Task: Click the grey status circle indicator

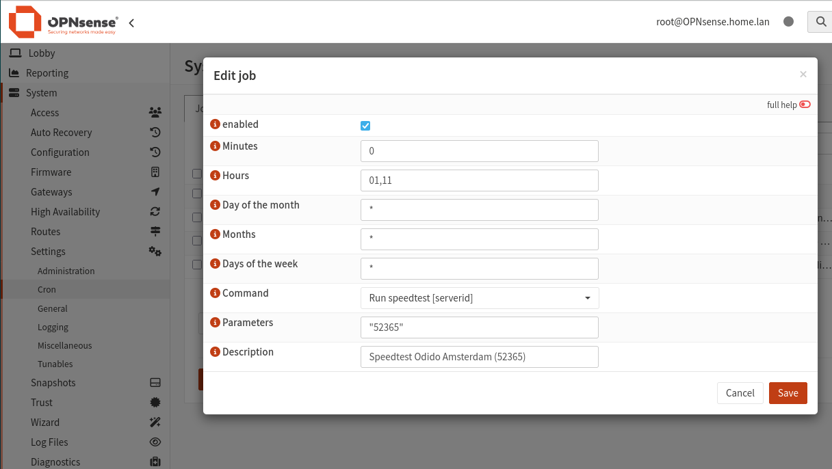Action: click(x=788, y=22)
